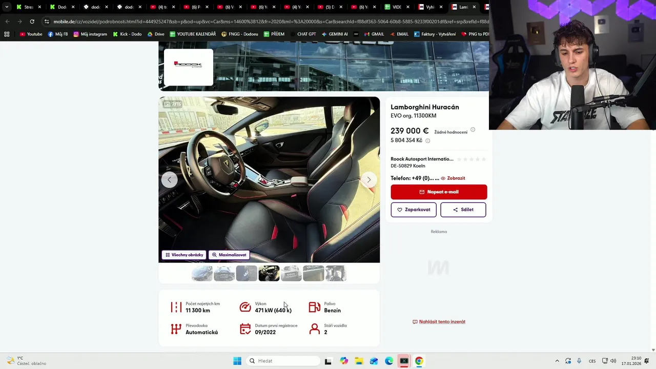Screen dimensions: 656x369
Task: Open the Windows Start menu
Action: coord(237,361)
